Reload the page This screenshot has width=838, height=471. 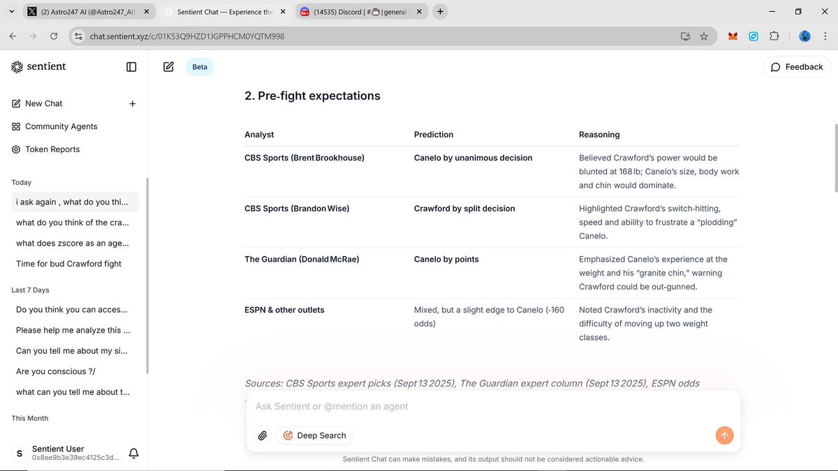click(x=53, y=36)
